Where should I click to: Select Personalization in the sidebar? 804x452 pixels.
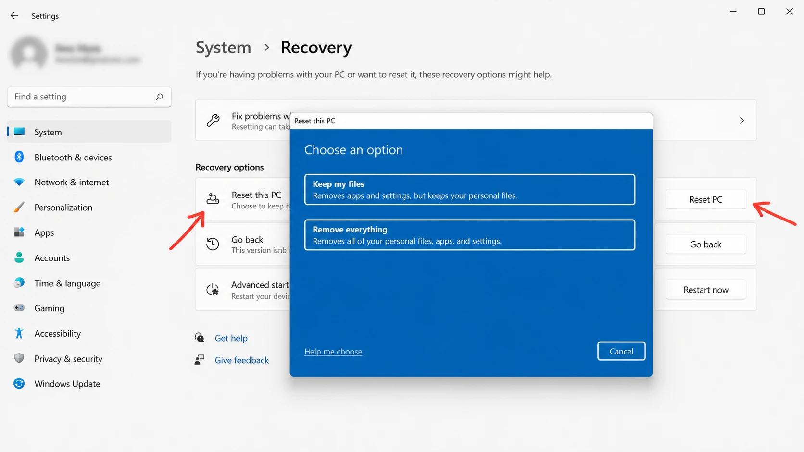(x=89, y=208)
